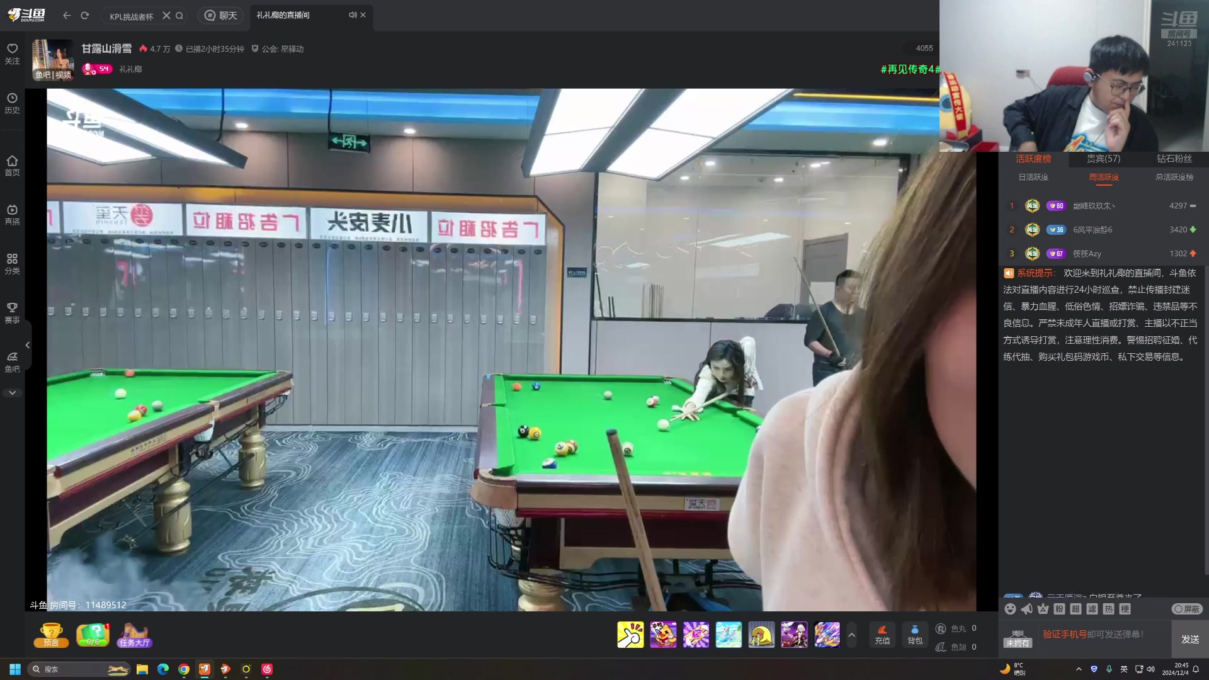This screenshot has width=1209, height=680.
Task: Click the 公会: 星驿动 guild link
Action: 277,49
